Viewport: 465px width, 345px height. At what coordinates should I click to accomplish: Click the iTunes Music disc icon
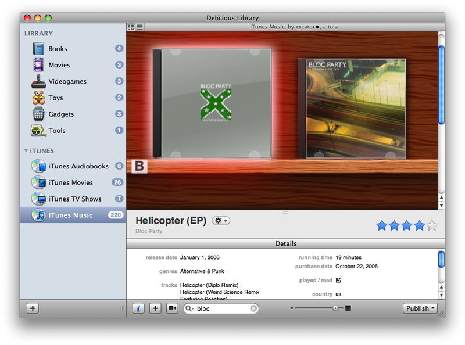(x=38, y=215)
